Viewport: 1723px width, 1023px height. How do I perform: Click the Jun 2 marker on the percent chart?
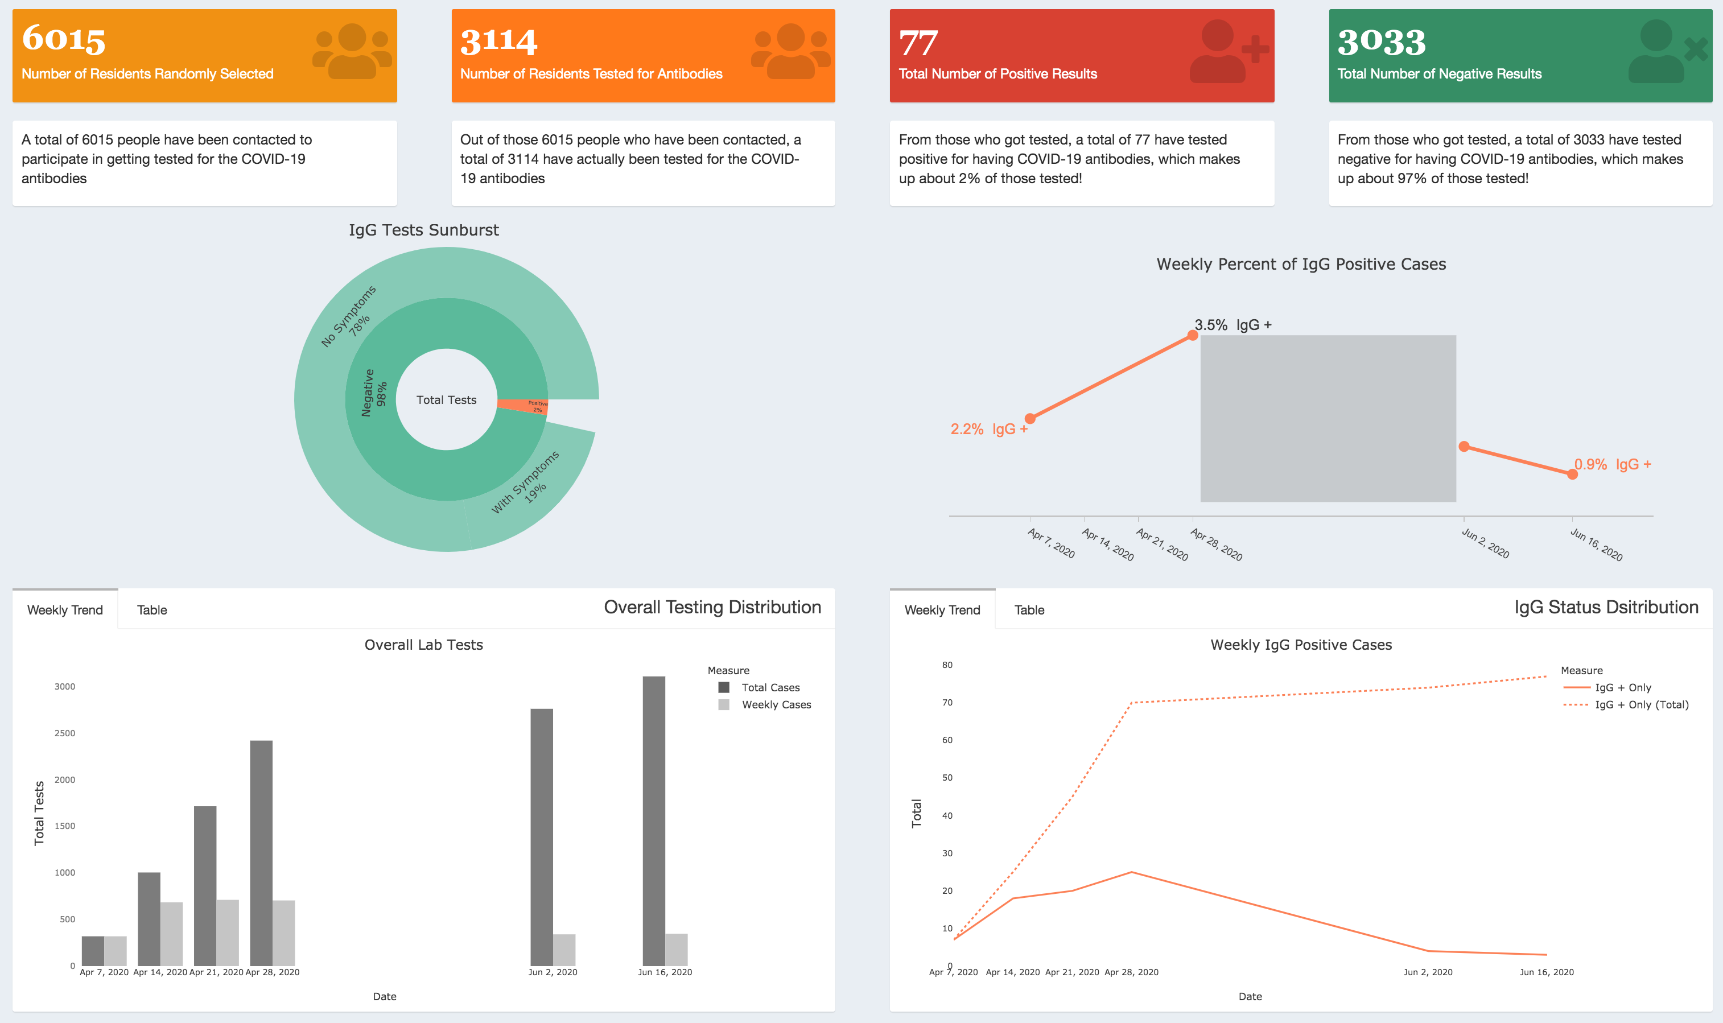click(x=1464, y=447)
